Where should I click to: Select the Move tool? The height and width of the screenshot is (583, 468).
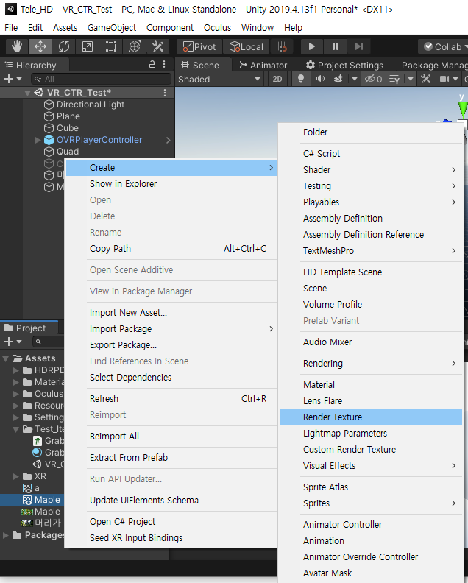click(x=40, y=46)
